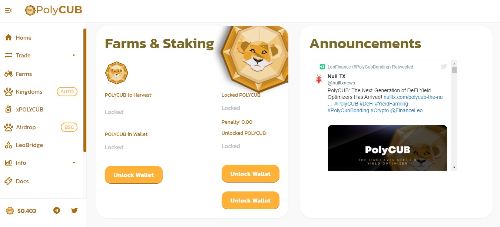The width and height of the screenshot is (500, 227).
Task: Expand the Trade menu dropdown arrow
Action: point(74,55)
